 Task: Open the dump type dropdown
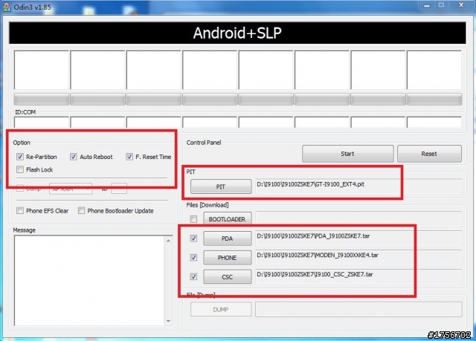click(71, 189)
